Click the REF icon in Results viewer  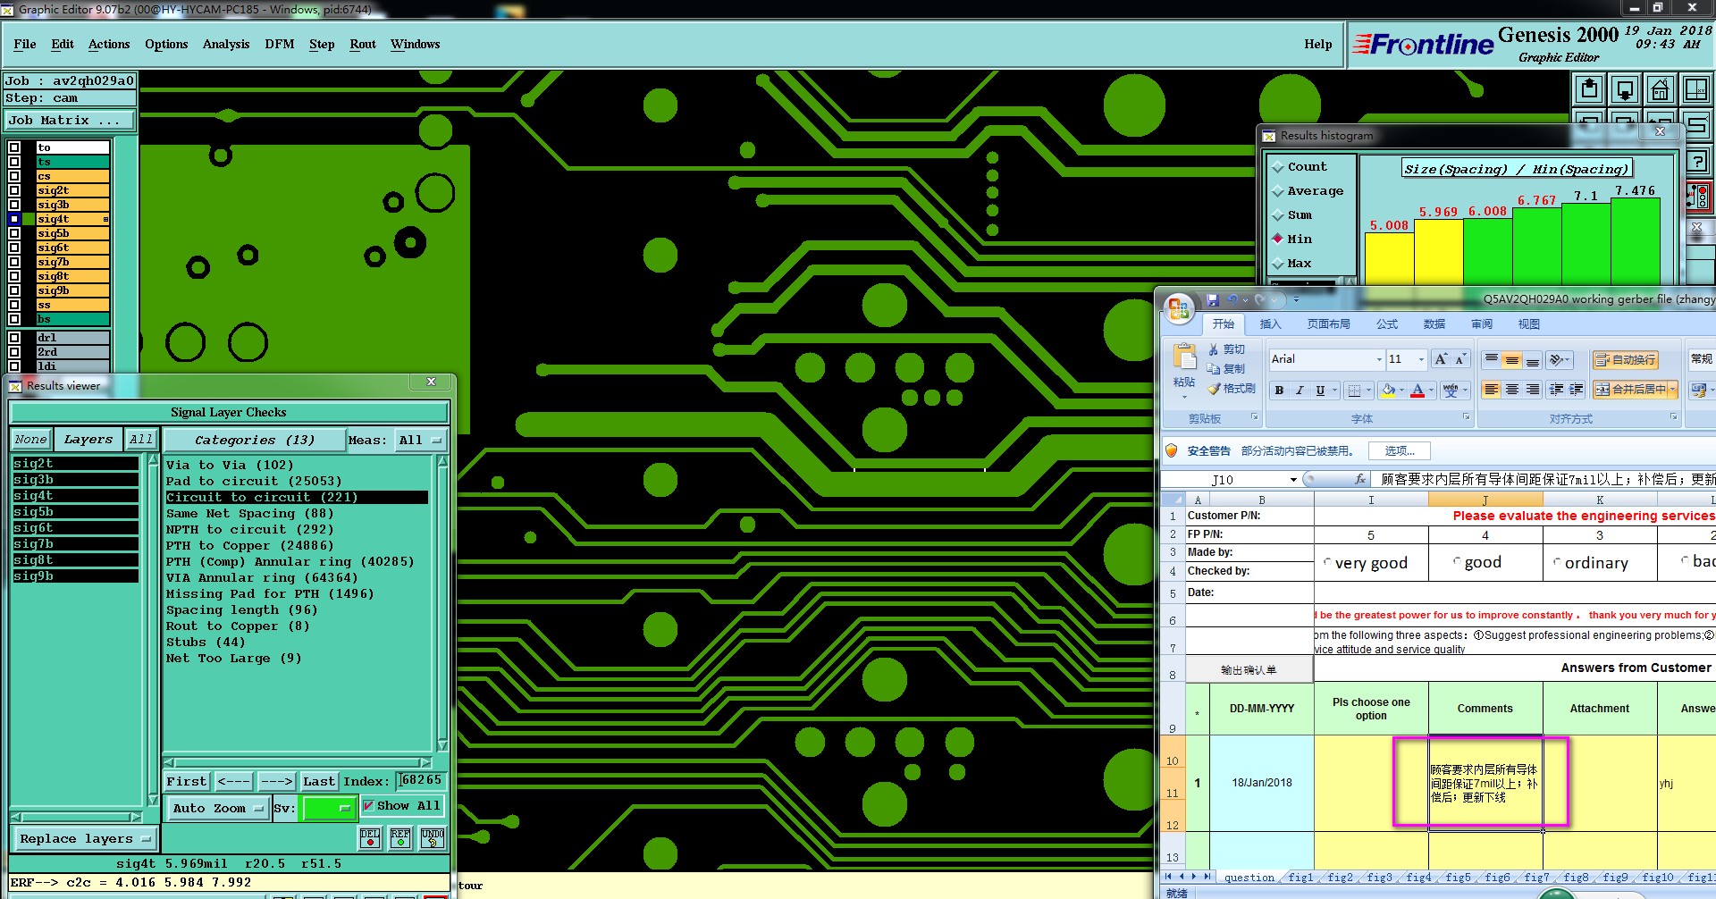(x=400, y=837)
